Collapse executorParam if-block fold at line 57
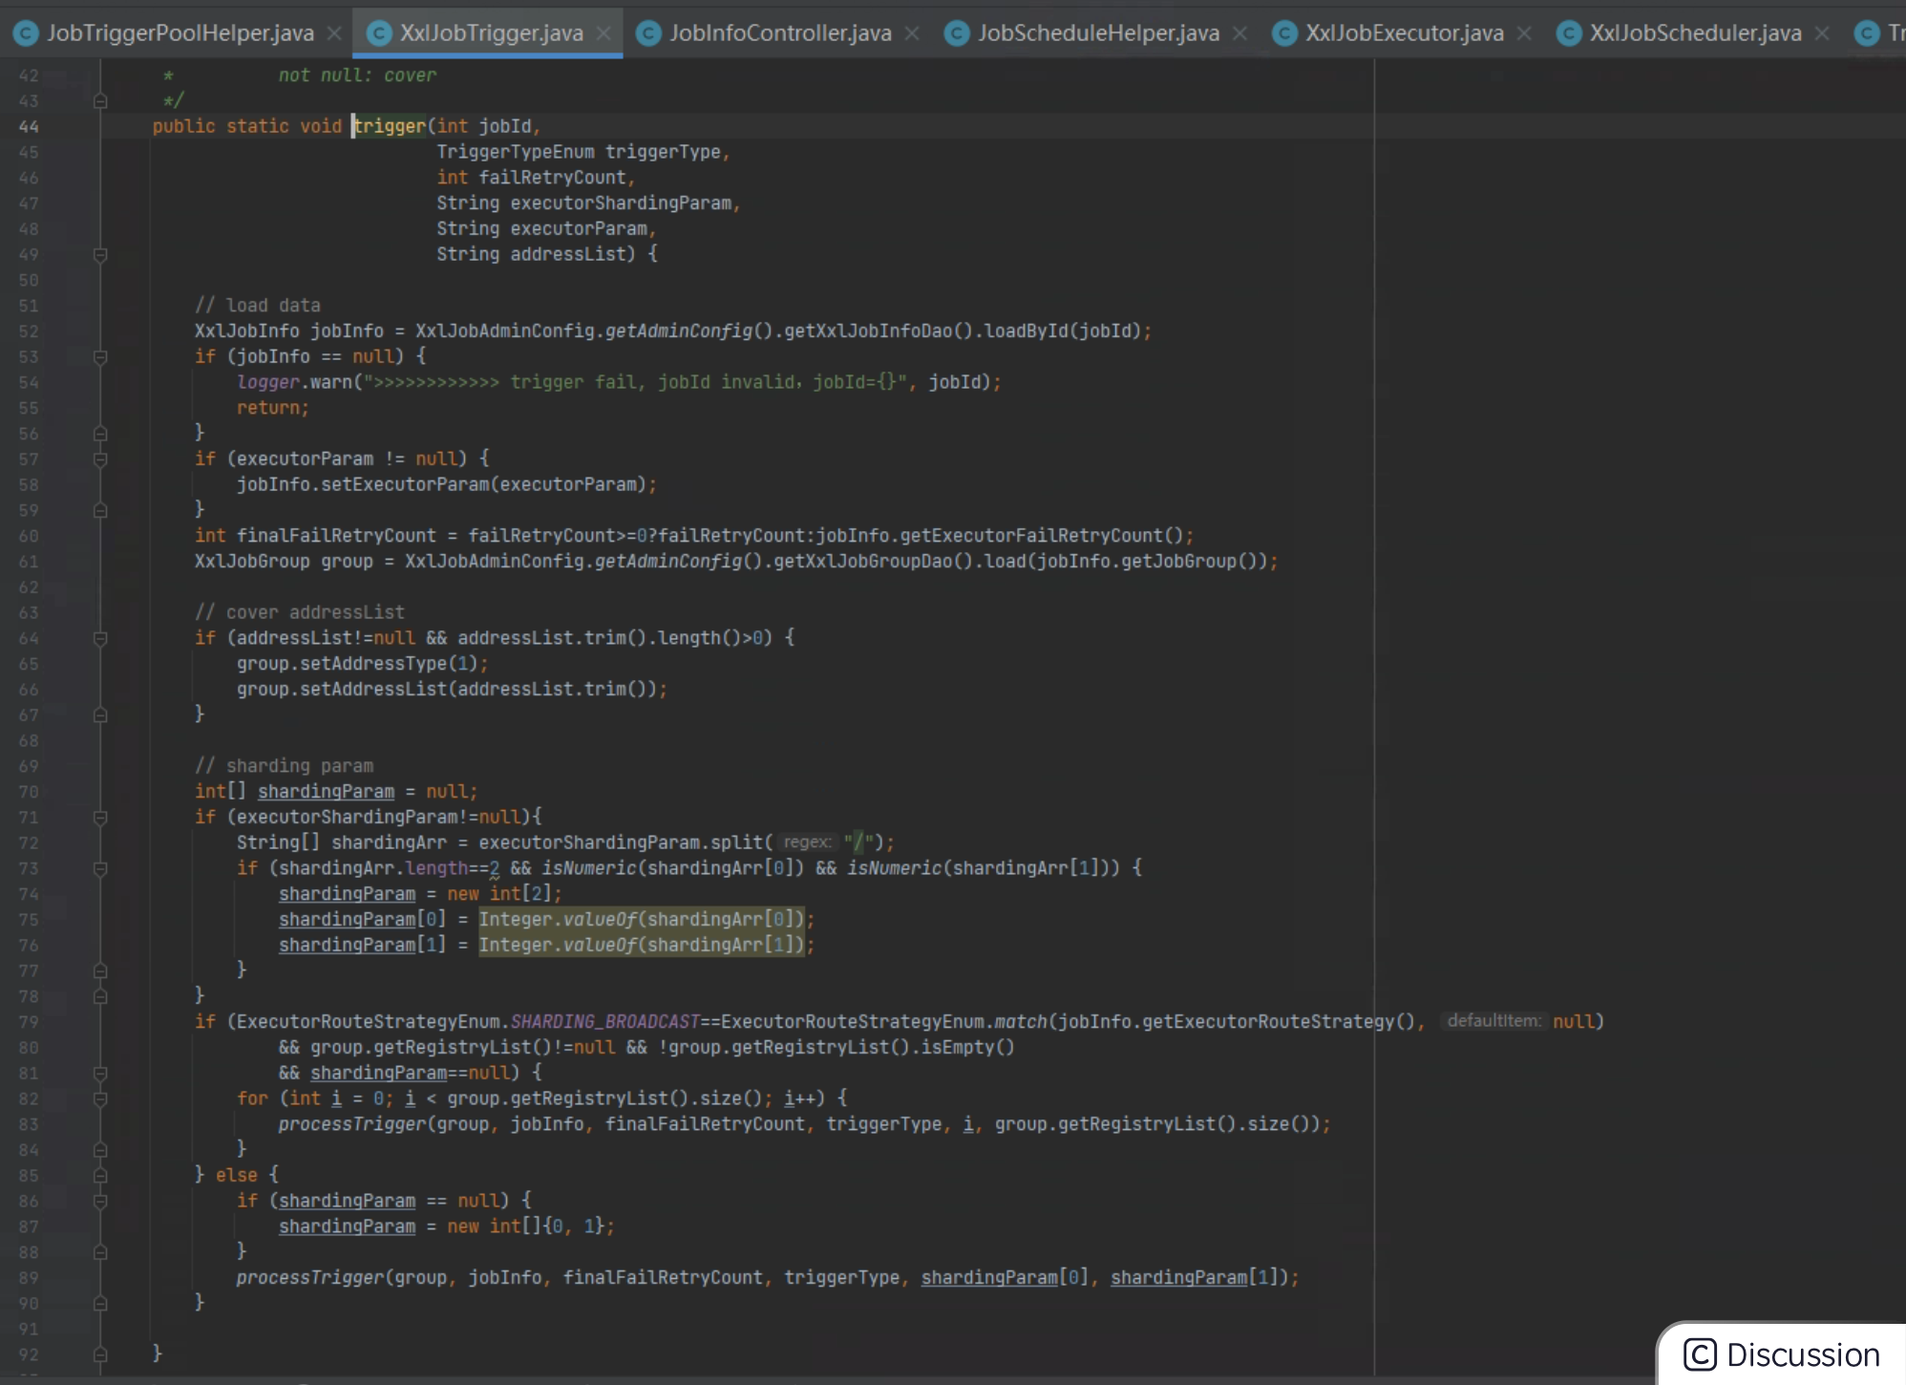 pyautogui.click(x=100, y=458)
